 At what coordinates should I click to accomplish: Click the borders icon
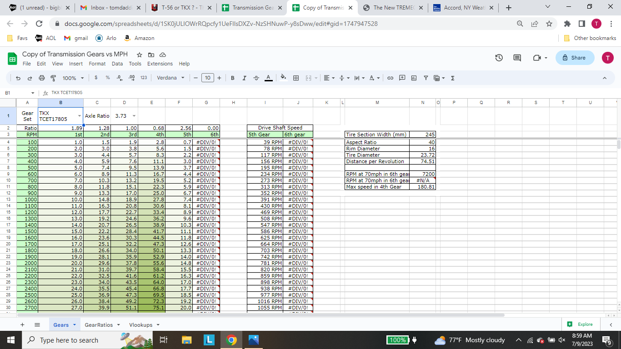pyautogui.click(x=296, y=78)
